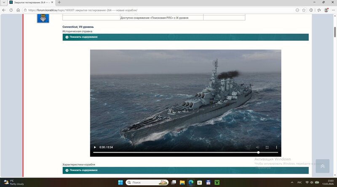
Task: Add this page to favorites with the star
Action: [304, 10]
